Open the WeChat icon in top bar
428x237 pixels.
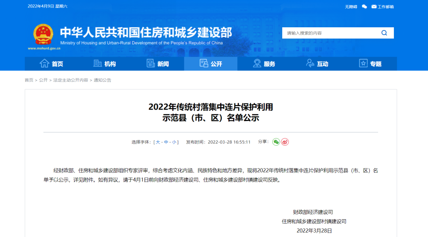tap(365, 7)
